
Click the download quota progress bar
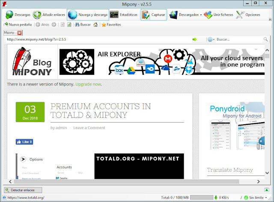pos(202,197)
